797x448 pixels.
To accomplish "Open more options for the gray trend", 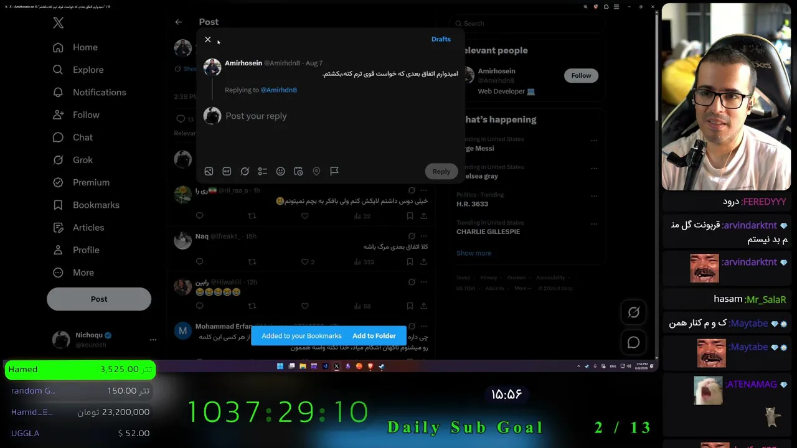I will [594, 168].
